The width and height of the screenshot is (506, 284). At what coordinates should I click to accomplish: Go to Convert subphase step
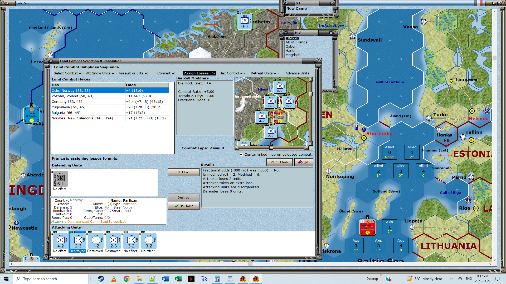tap(167, 73)
